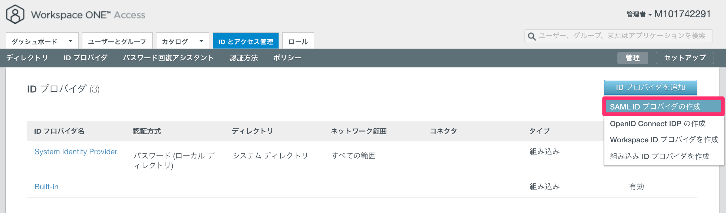This screenshot has height=213, width=726.
Task: Click the Workspace ONE Access logo icon
Action: click(x=15, y=14)
